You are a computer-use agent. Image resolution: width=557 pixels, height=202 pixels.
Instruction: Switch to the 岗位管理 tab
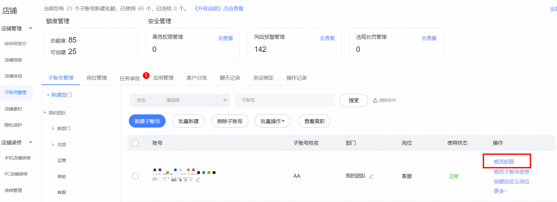point(97,78)
